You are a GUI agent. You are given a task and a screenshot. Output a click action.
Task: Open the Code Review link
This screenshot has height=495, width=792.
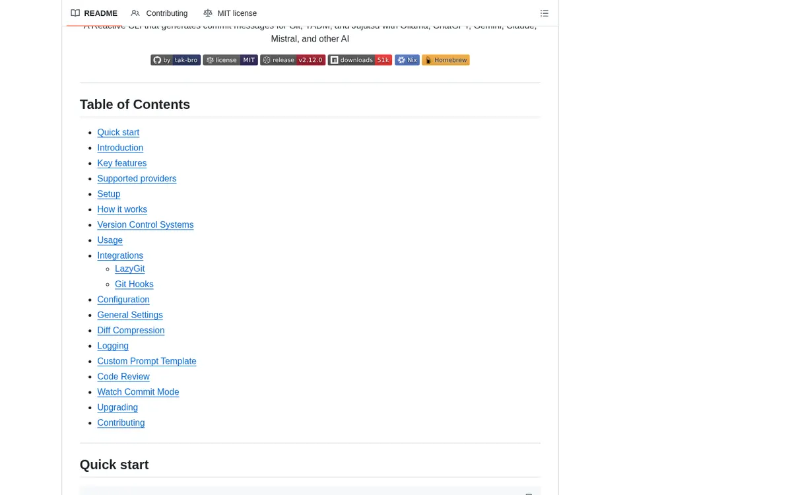click(x=123, y=377)
